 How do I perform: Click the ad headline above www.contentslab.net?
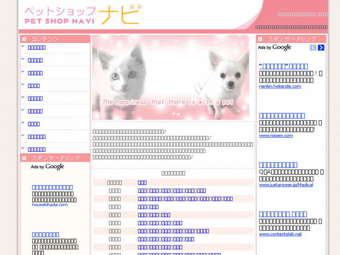coord(283,214)
